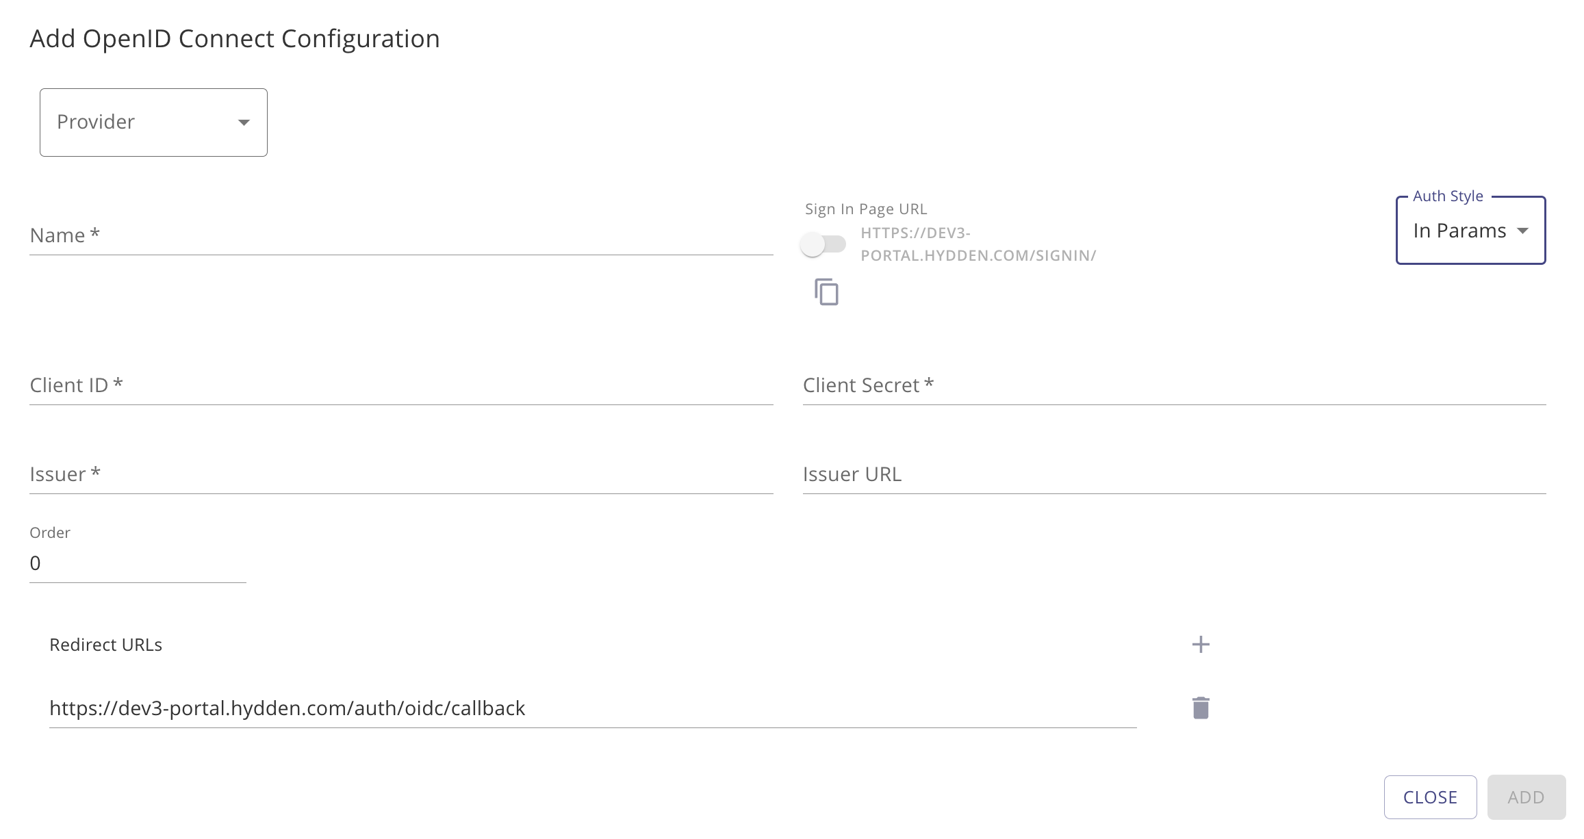1584x839 pixels.
Task: Expand the In Params selector
Action: 1470,231
